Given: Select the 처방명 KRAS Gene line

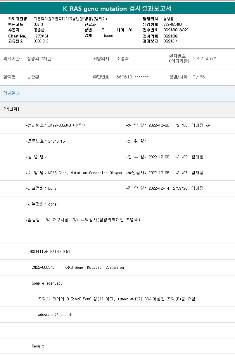Looking at the screenshot, I should (x=74, y=173).
